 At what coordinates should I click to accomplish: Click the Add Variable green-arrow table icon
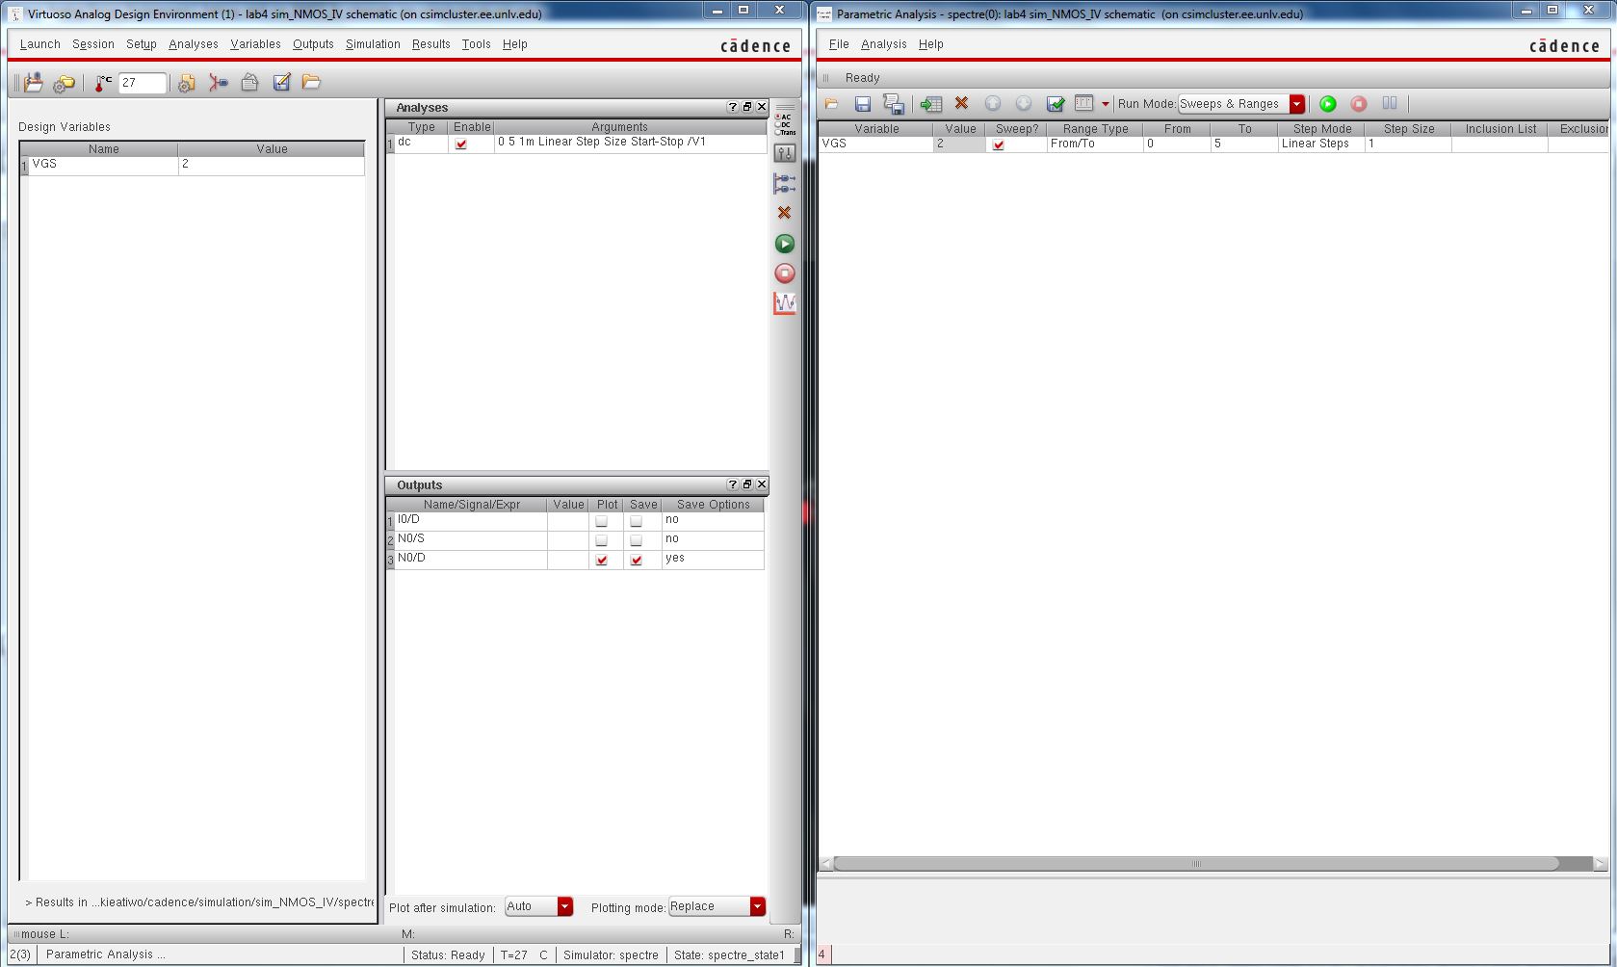pyautogui.click(x=930, y=104)
